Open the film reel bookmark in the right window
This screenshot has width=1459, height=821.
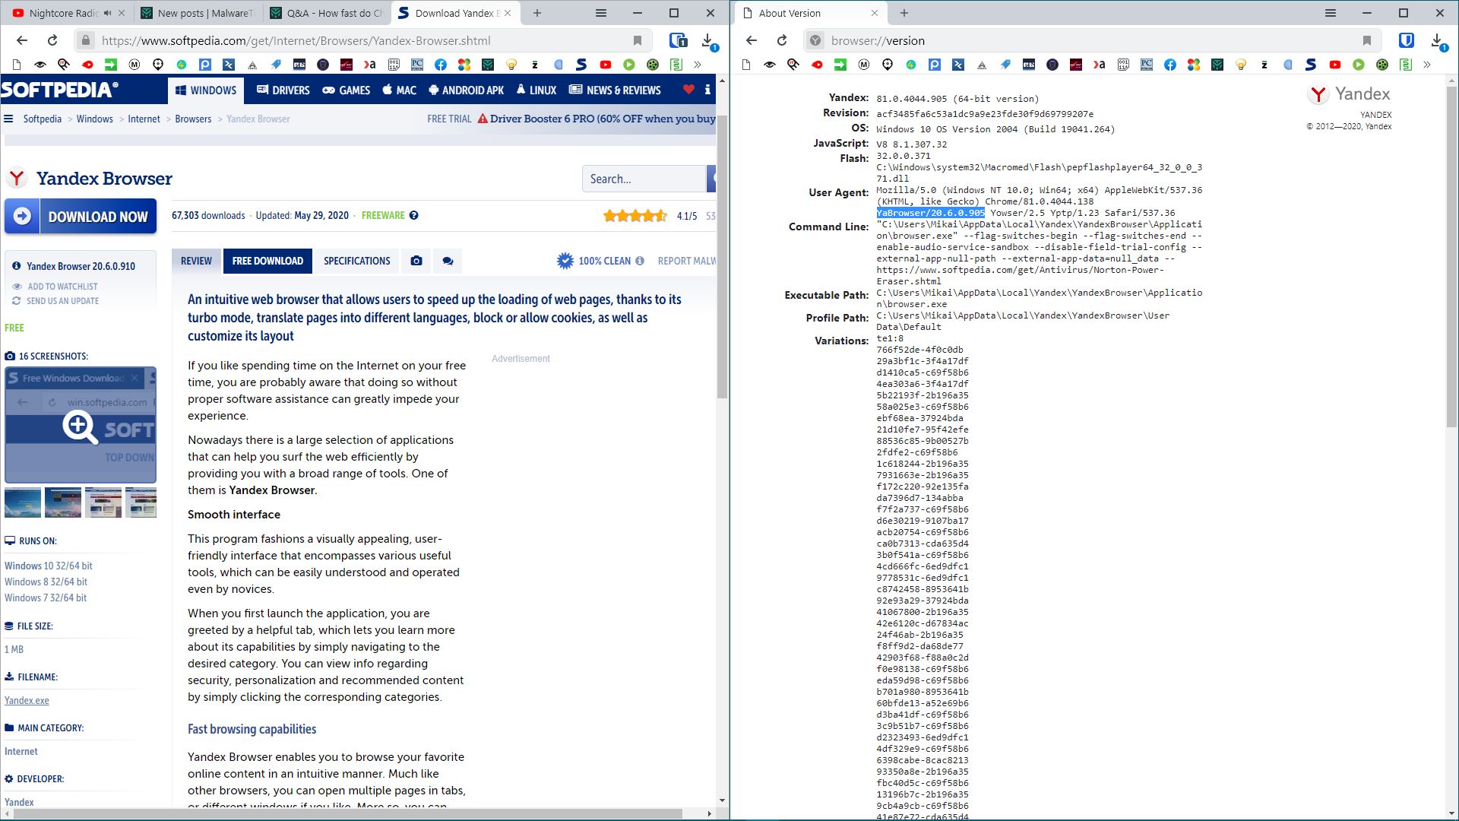pos(1382,65)
